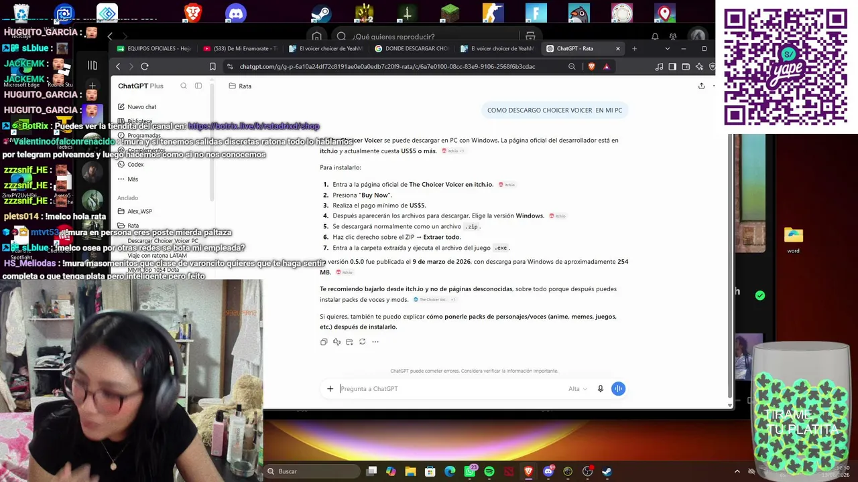Share this conversation
The image size is (858, 482).
pos(701,86)
